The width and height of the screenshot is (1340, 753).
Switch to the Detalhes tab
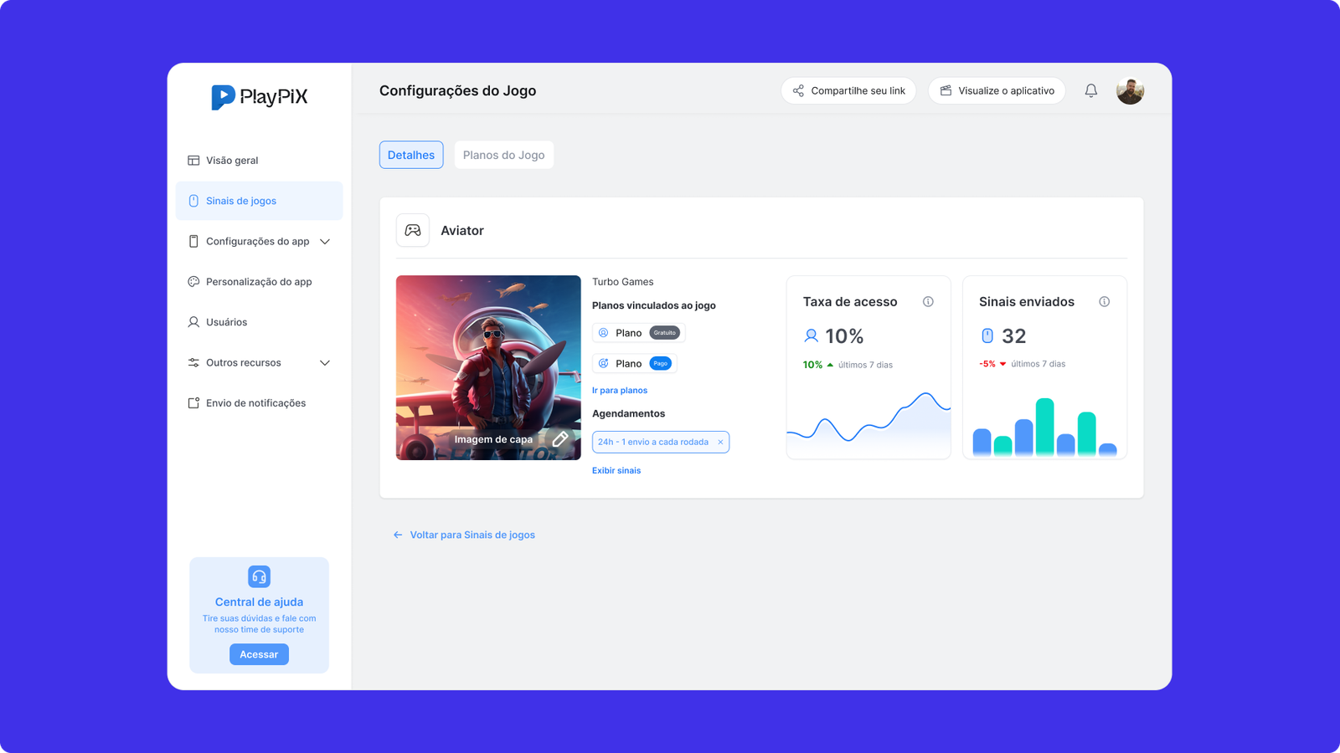[411, 155]
